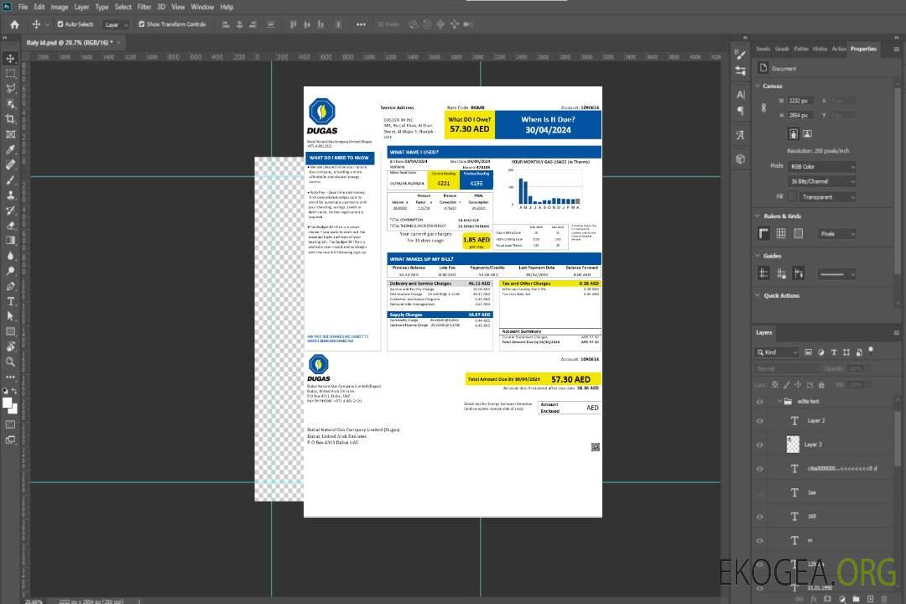Image resolution: width=906 pixels, height=604 pixels.
Task: Toggle rulers view in Rulers & Grids
Action: pos(764,233)
